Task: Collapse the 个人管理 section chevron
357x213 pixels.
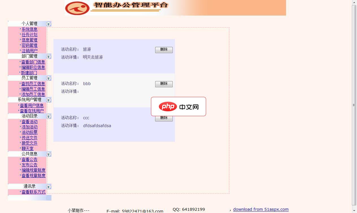Action: coord(48,24)
